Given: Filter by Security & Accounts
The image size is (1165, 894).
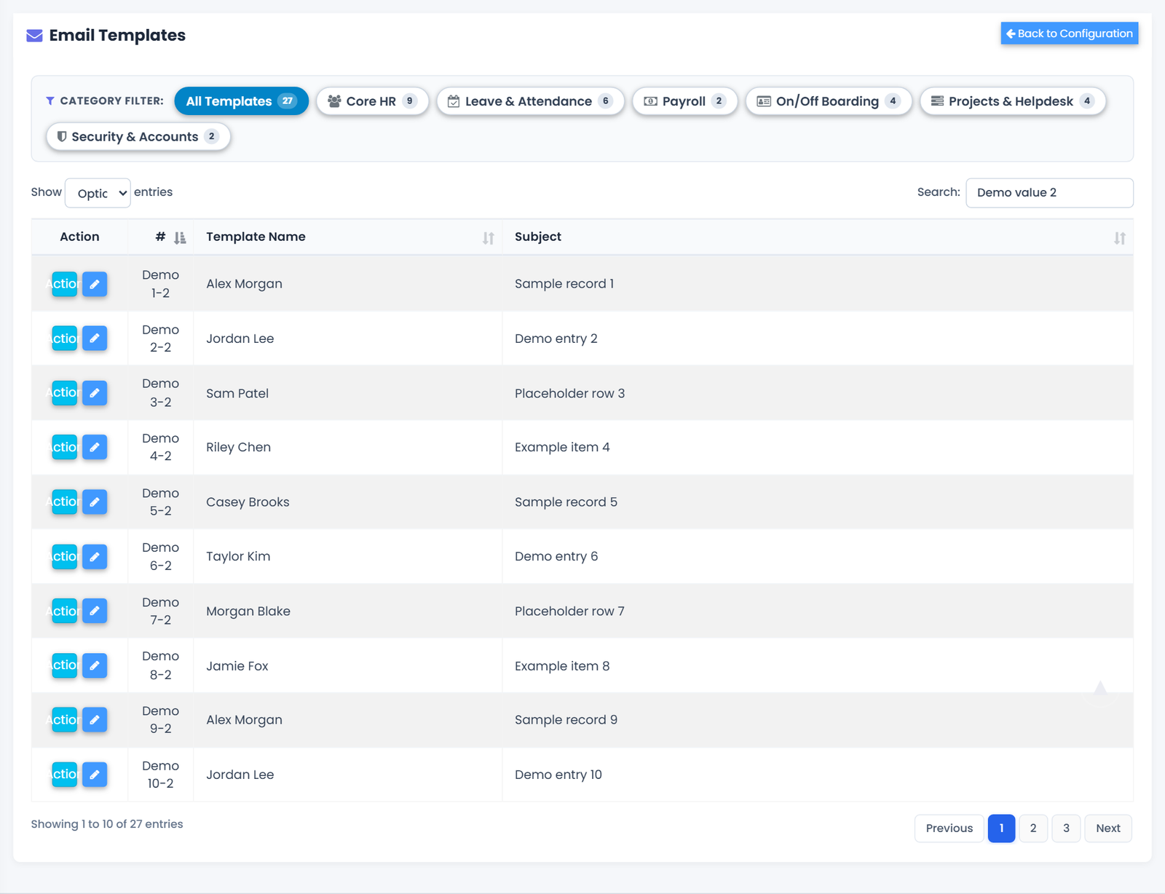Looking at the screenshot, I should (138, 137).
